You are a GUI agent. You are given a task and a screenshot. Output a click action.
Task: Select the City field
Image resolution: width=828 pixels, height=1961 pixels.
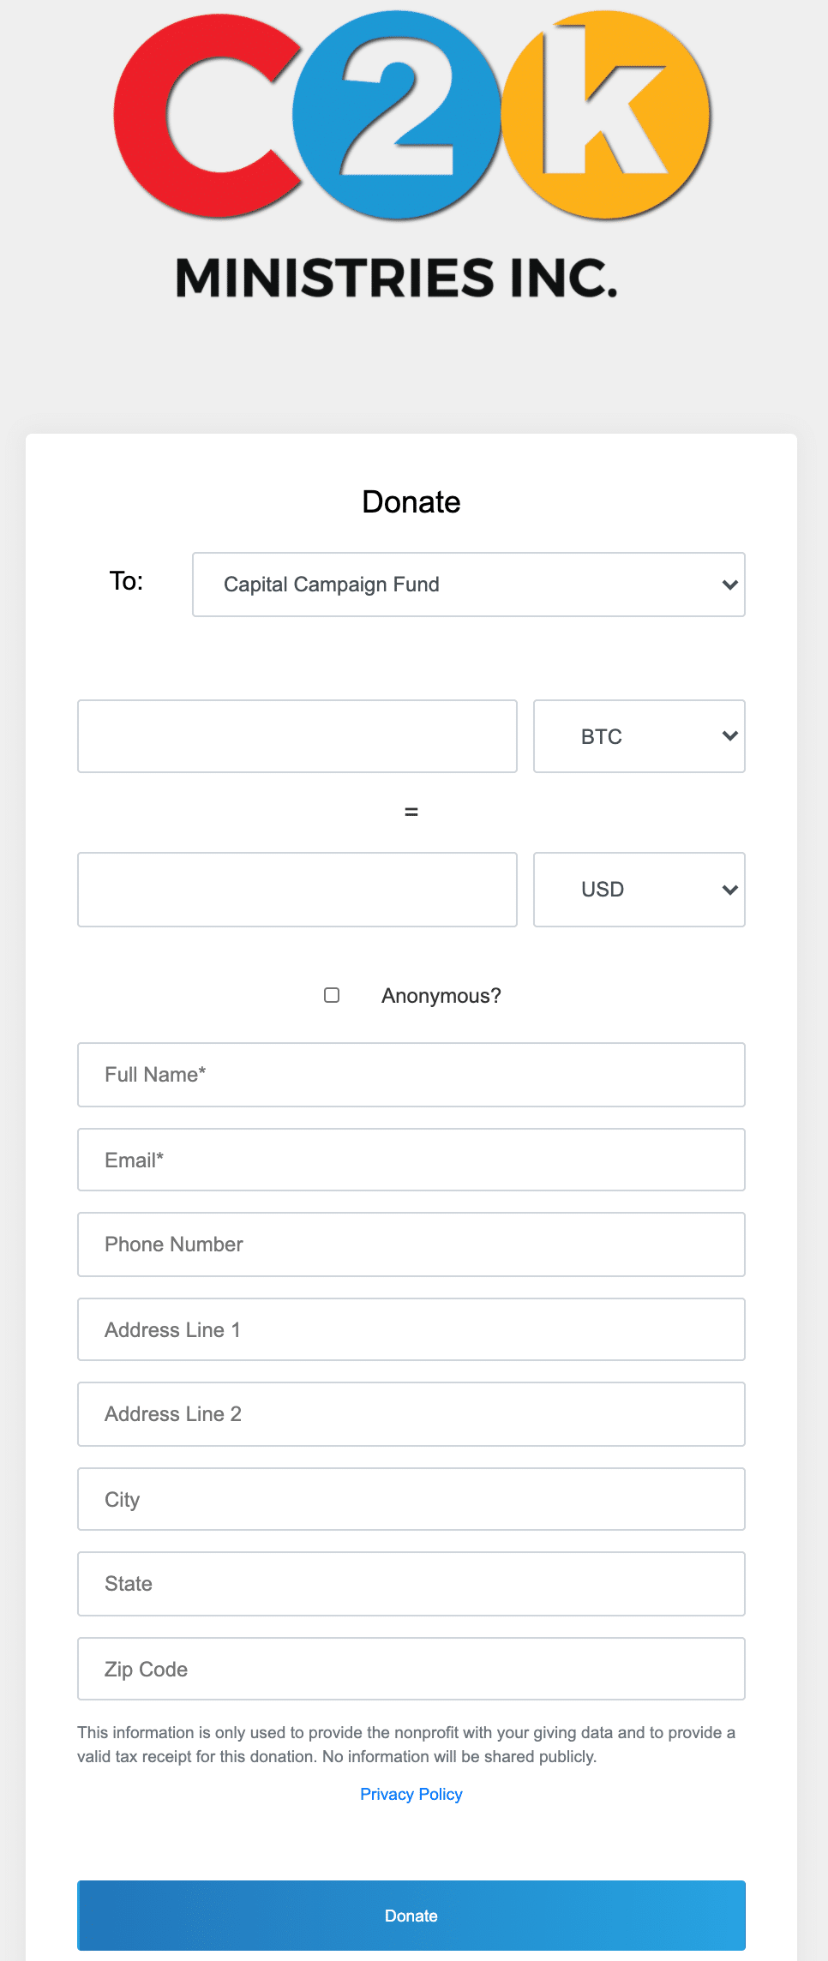coord(411,1499)
